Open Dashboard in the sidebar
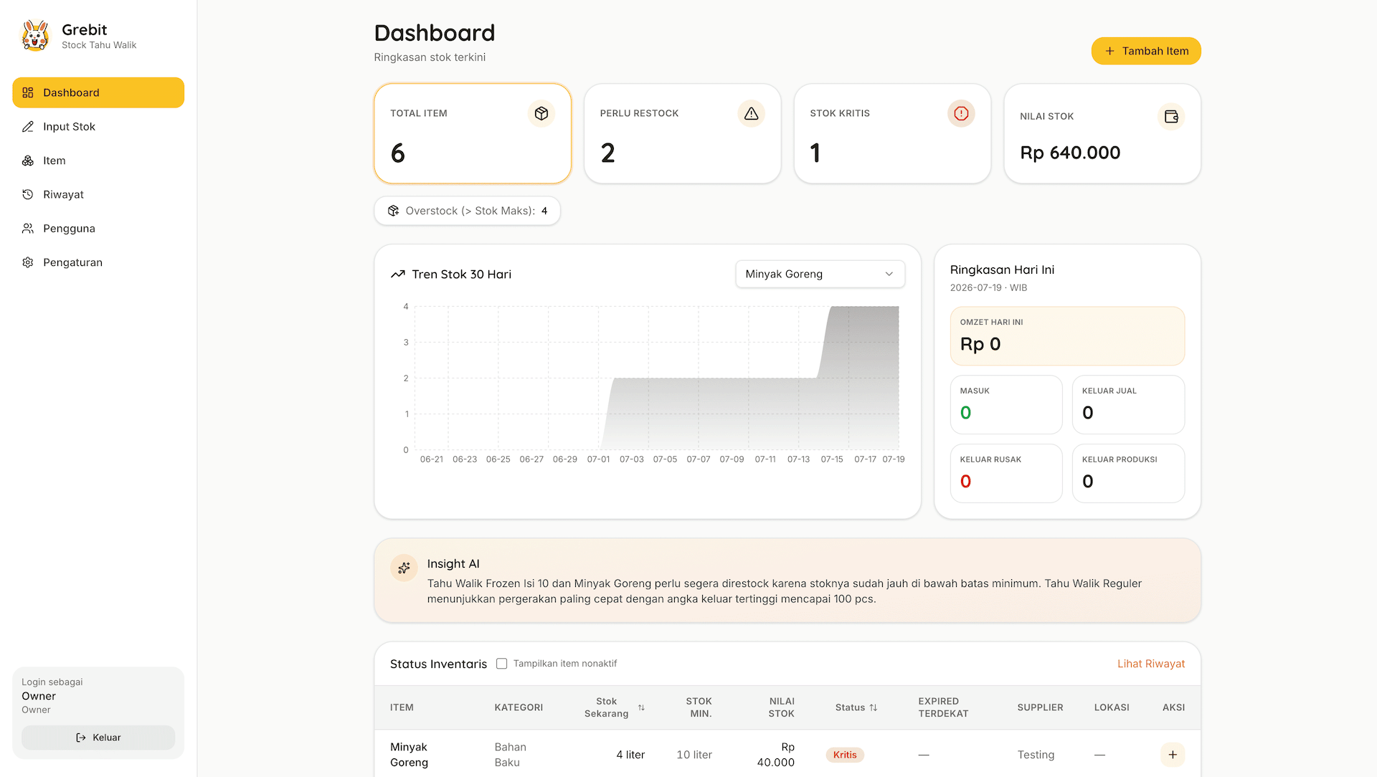 pos(98,92)
